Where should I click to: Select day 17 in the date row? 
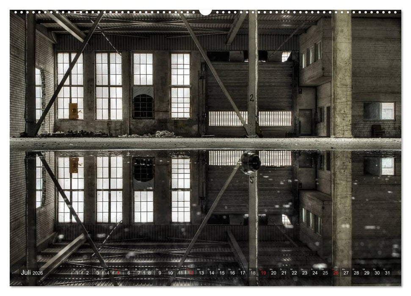coord(243,273)
